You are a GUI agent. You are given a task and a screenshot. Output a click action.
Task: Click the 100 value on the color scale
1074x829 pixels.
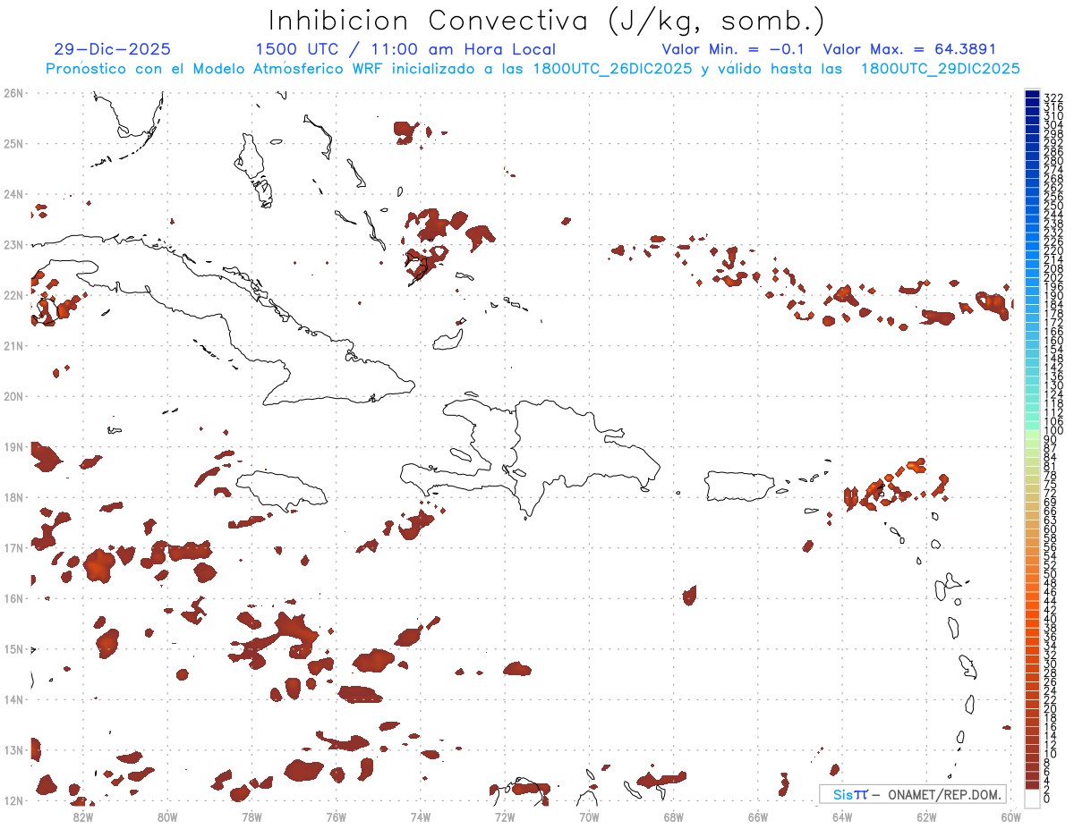(1053, 431)
